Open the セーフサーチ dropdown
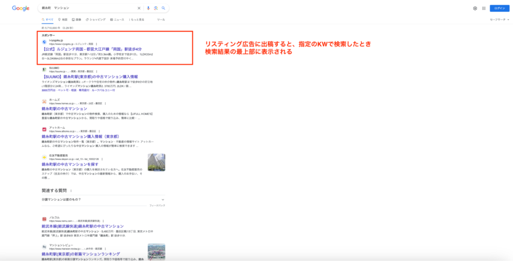Image resolution: width=513 pixels, height=261 pixels. point(499,20)
